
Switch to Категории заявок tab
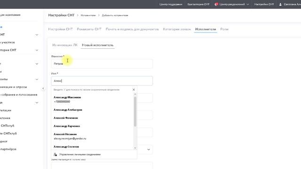click(x=177, y=29)
